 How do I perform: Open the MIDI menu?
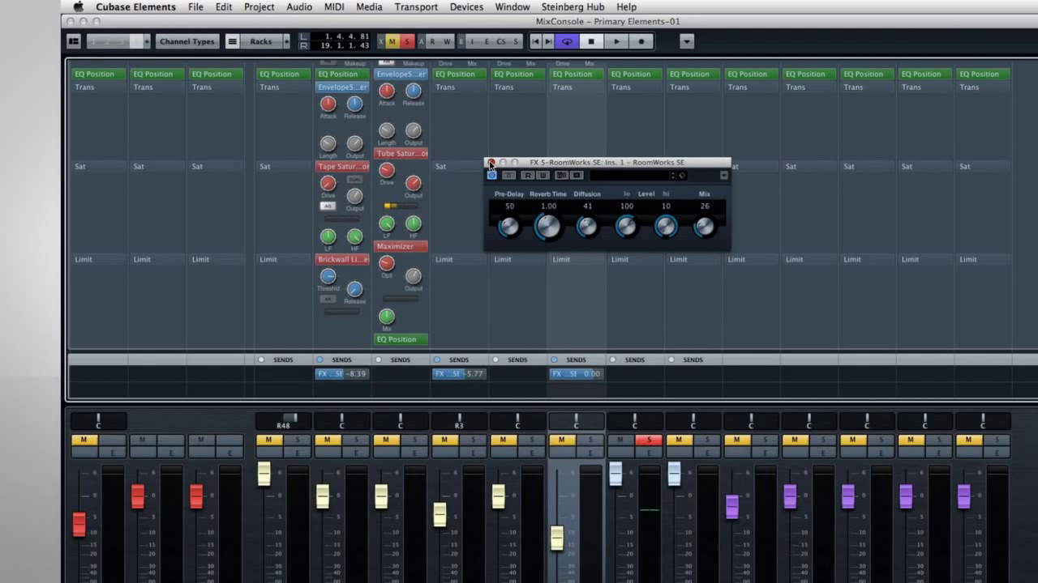pos(334,6)
